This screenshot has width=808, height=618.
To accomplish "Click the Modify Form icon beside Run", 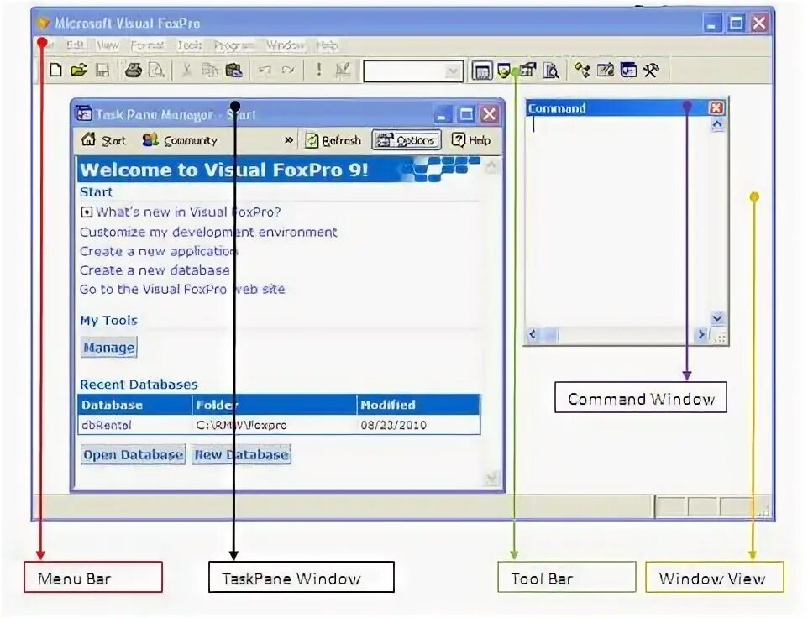I will (x=343, y=70).
